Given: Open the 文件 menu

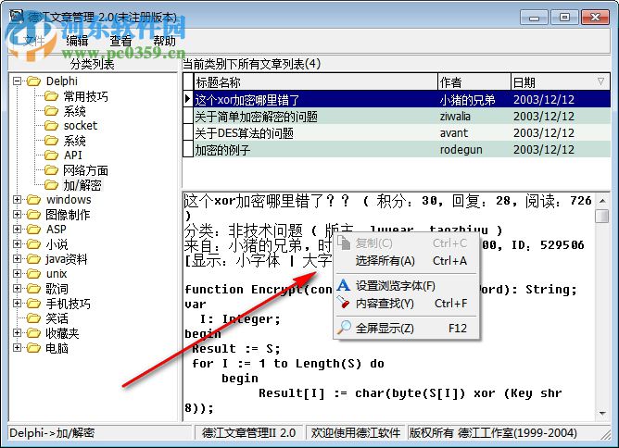Looking at the screenshot, I should tap(34, 41).
